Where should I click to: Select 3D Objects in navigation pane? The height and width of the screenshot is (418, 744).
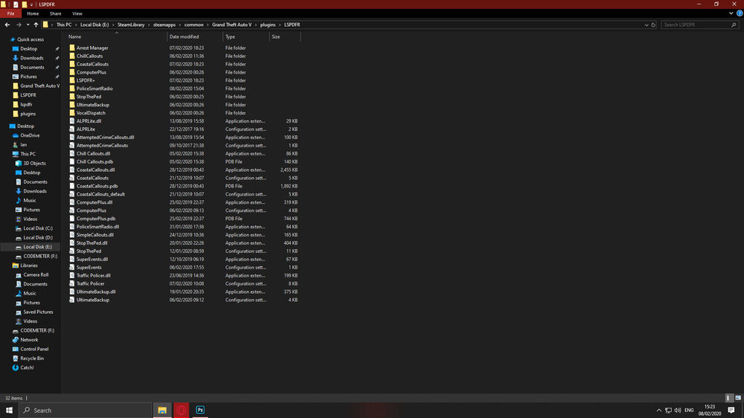click(x=34, y=163)
